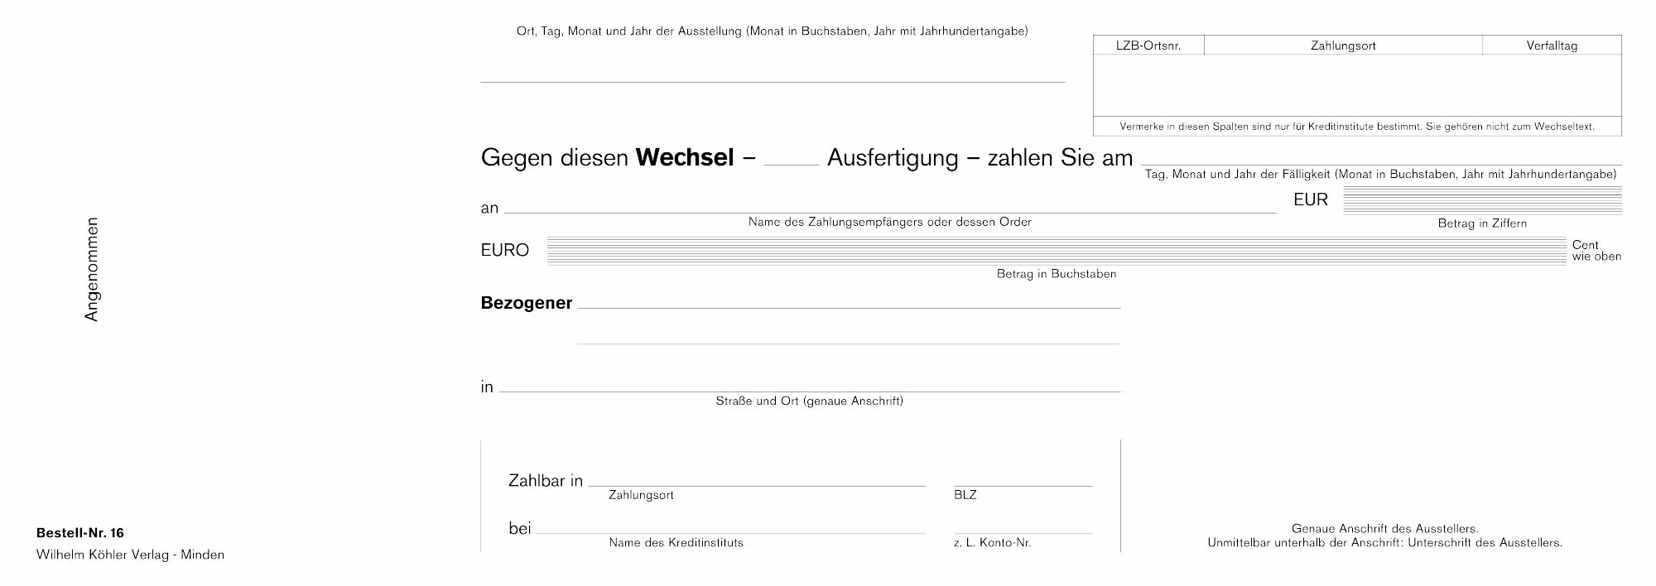Click the 'Verfalltag' column header
The height and width of the screenshot is (586, 1656).
point(1552,46)
